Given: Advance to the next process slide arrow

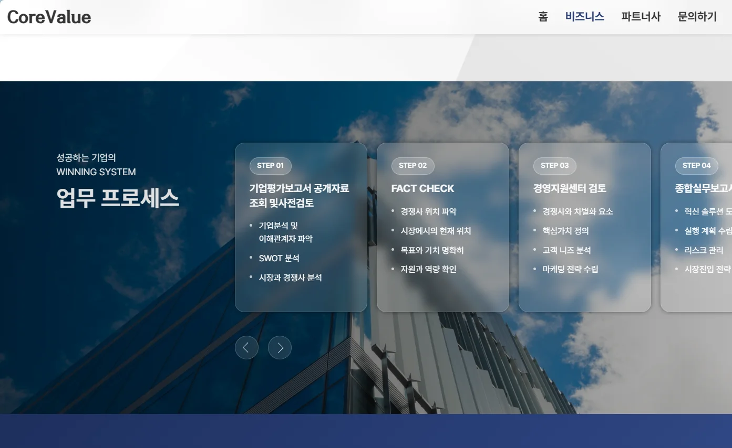Looking at the screenshot, I should 280,348.
